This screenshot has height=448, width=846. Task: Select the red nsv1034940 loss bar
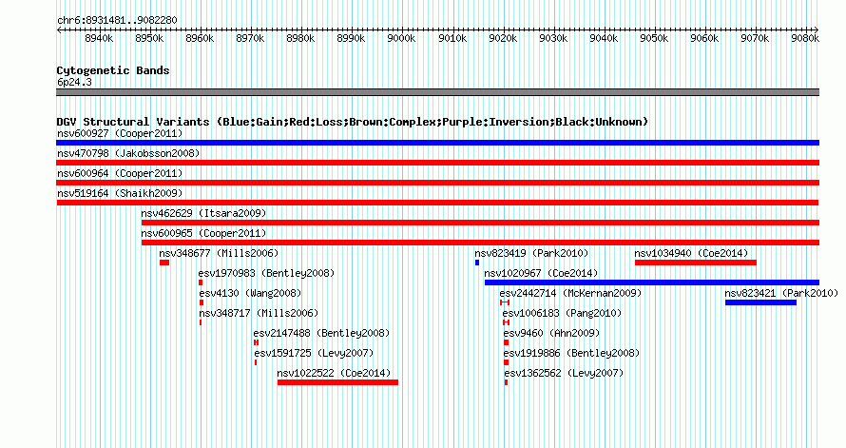[696, 263]
